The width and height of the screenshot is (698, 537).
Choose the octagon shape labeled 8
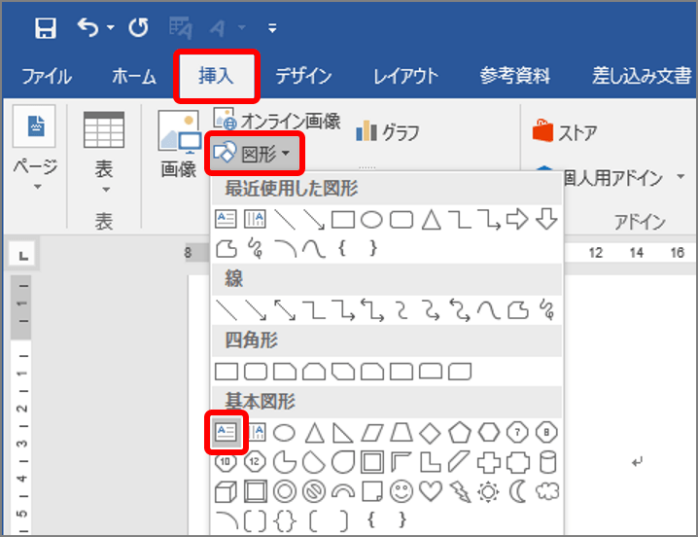pyautogui.click(x=546, y=432)
